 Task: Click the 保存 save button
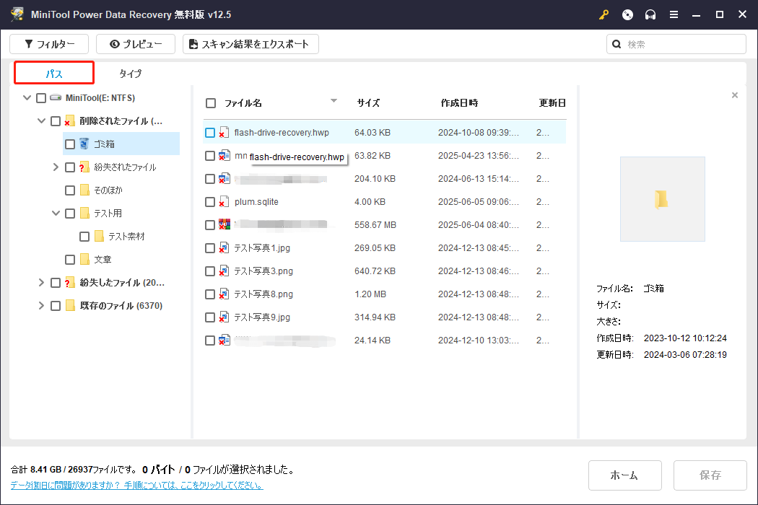point(710,475)
